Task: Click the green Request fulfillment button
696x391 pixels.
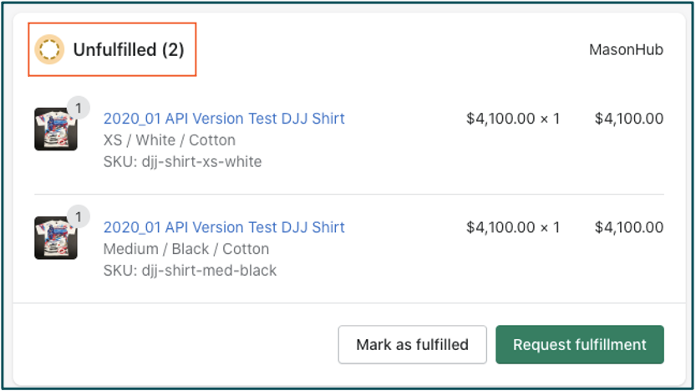Action: (580, 345)
